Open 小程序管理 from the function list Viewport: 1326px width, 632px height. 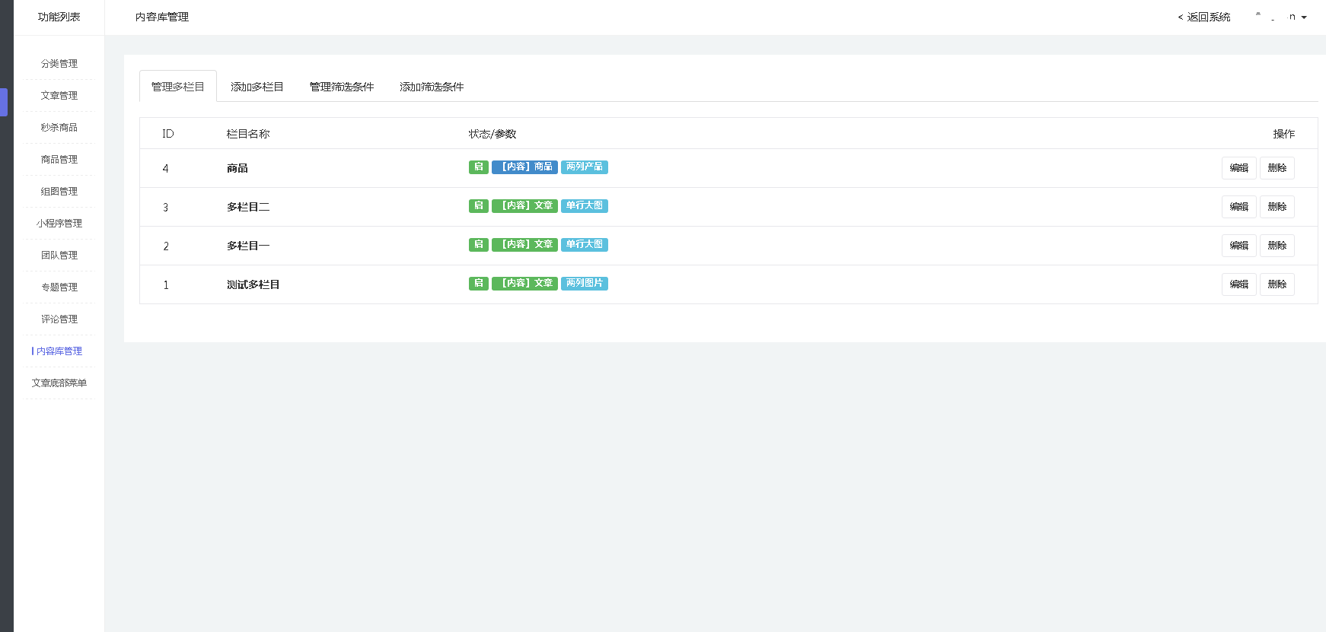point(59,224)
